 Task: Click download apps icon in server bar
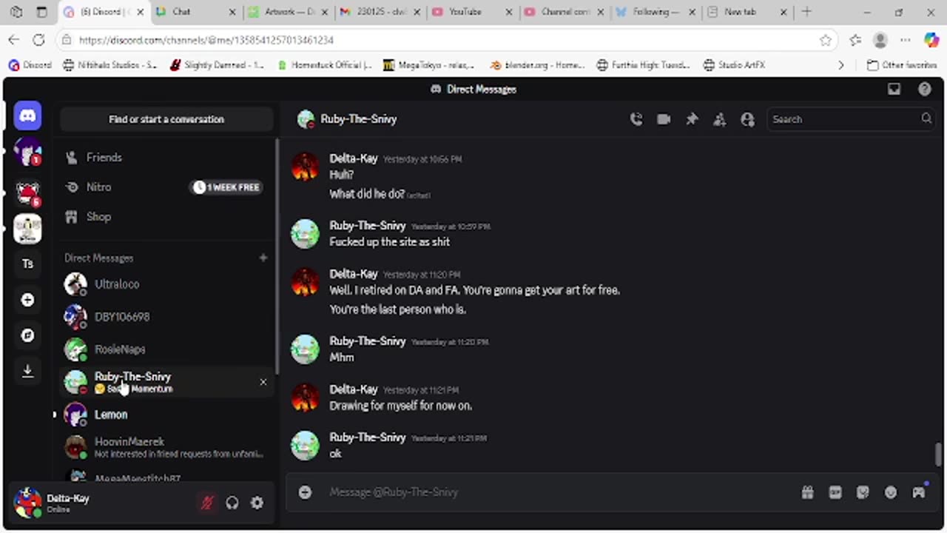click(27, 371)
